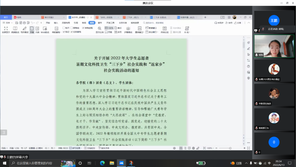Click the new window (新建窗口) button
The height and width of the screenshot is (167, 296).
(151, 28)
